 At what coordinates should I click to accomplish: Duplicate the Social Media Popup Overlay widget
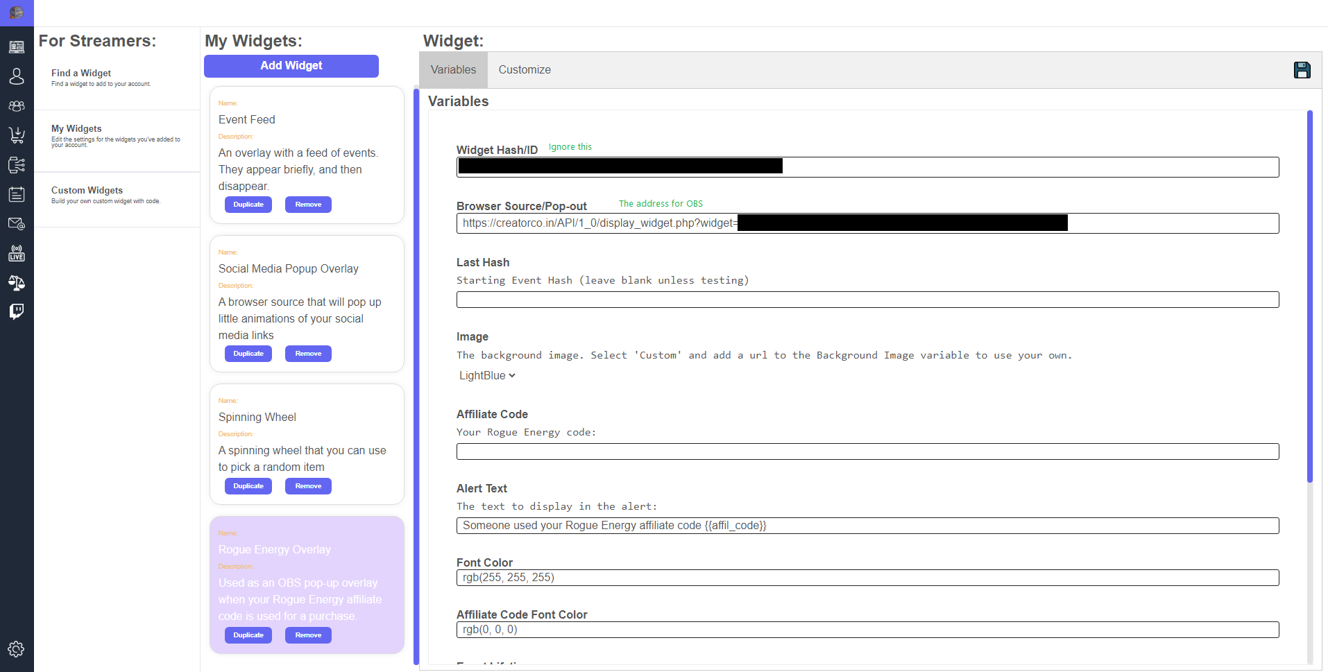[x=248, y=354]
